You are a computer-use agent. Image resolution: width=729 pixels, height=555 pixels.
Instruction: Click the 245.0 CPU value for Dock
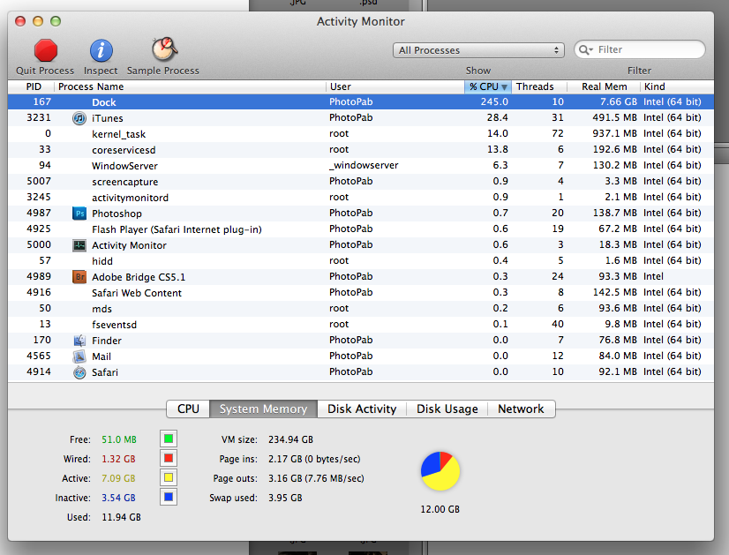tap(494, 101)
